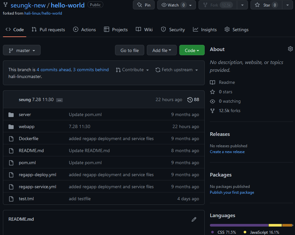Open the hello-world repository link
295x235 pixels.
pos(68,5)
